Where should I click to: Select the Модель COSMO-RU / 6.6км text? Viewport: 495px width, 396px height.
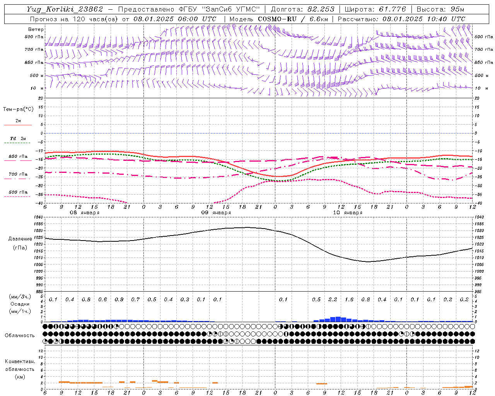click(279, 19)
